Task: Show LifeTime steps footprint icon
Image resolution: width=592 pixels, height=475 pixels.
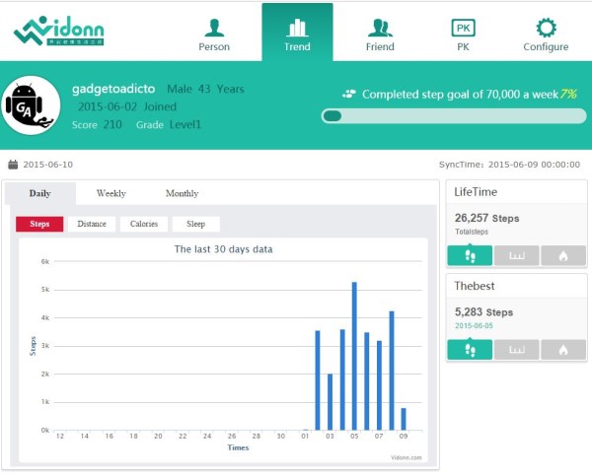Action: [470, 256]
